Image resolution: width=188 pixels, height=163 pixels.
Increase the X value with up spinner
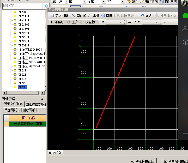point(125,21)
